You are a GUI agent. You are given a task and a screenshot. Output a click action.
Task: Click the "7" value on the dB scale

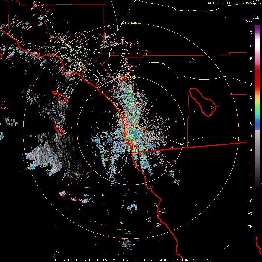tap(251, 33)
